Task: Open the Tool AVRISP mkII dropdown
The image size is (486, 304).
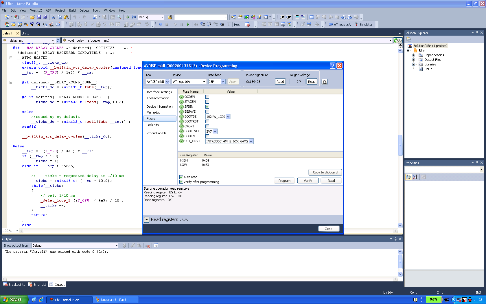Action: [167, 82]
